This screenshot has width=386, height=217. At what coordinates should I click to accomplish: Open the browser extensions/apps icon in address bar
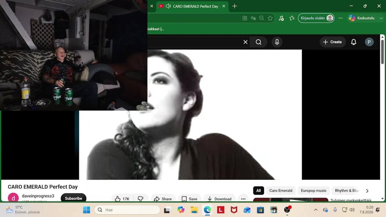click(x=245, y=18)
